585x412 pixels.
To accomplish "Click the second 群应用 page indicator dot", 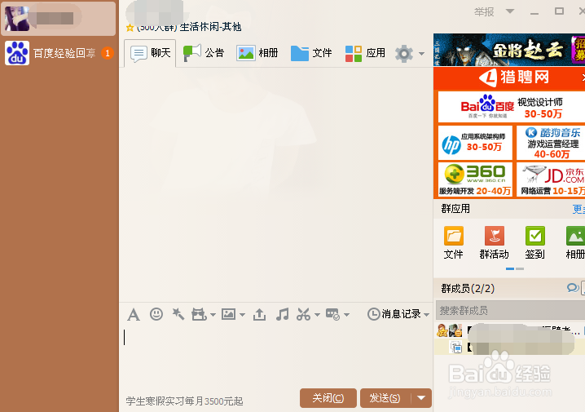I will pos(520,269).
